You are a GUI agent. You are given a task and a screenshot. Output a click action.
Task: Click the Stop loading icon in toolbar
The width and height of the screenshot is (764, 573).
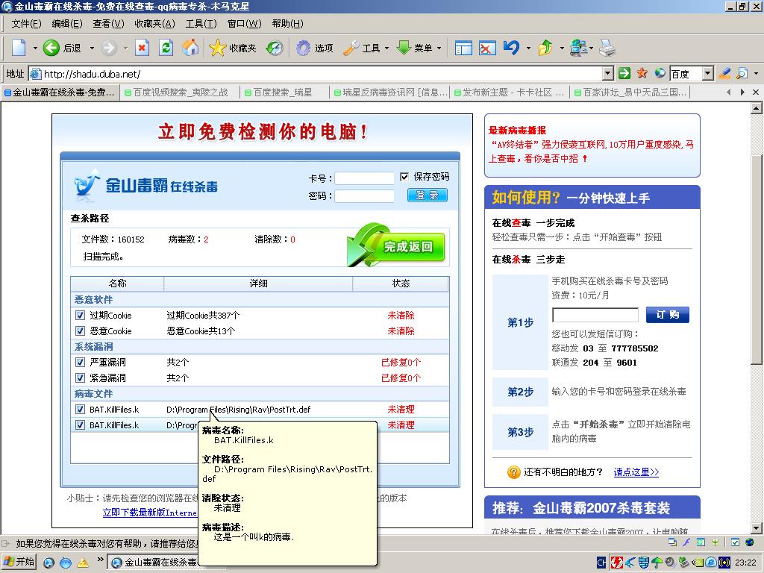coord(142,48)
